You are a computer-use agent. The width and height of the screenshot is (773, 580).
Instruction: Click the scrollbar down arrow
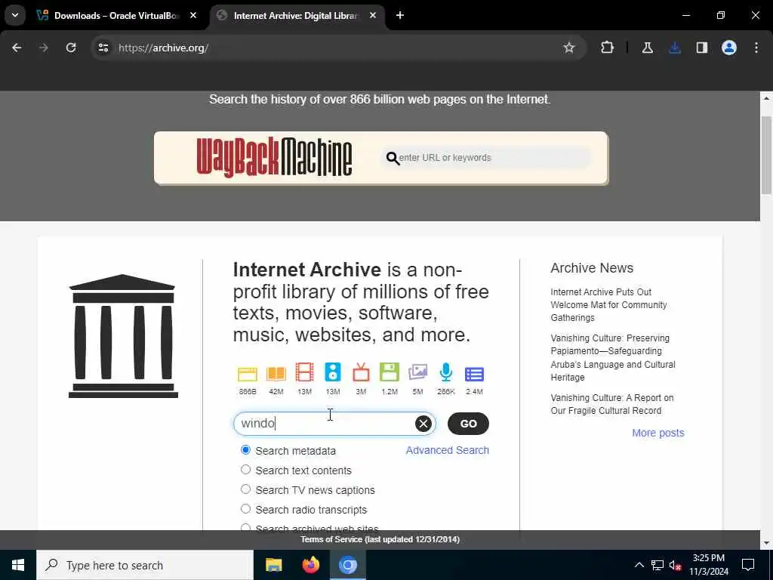766,543
